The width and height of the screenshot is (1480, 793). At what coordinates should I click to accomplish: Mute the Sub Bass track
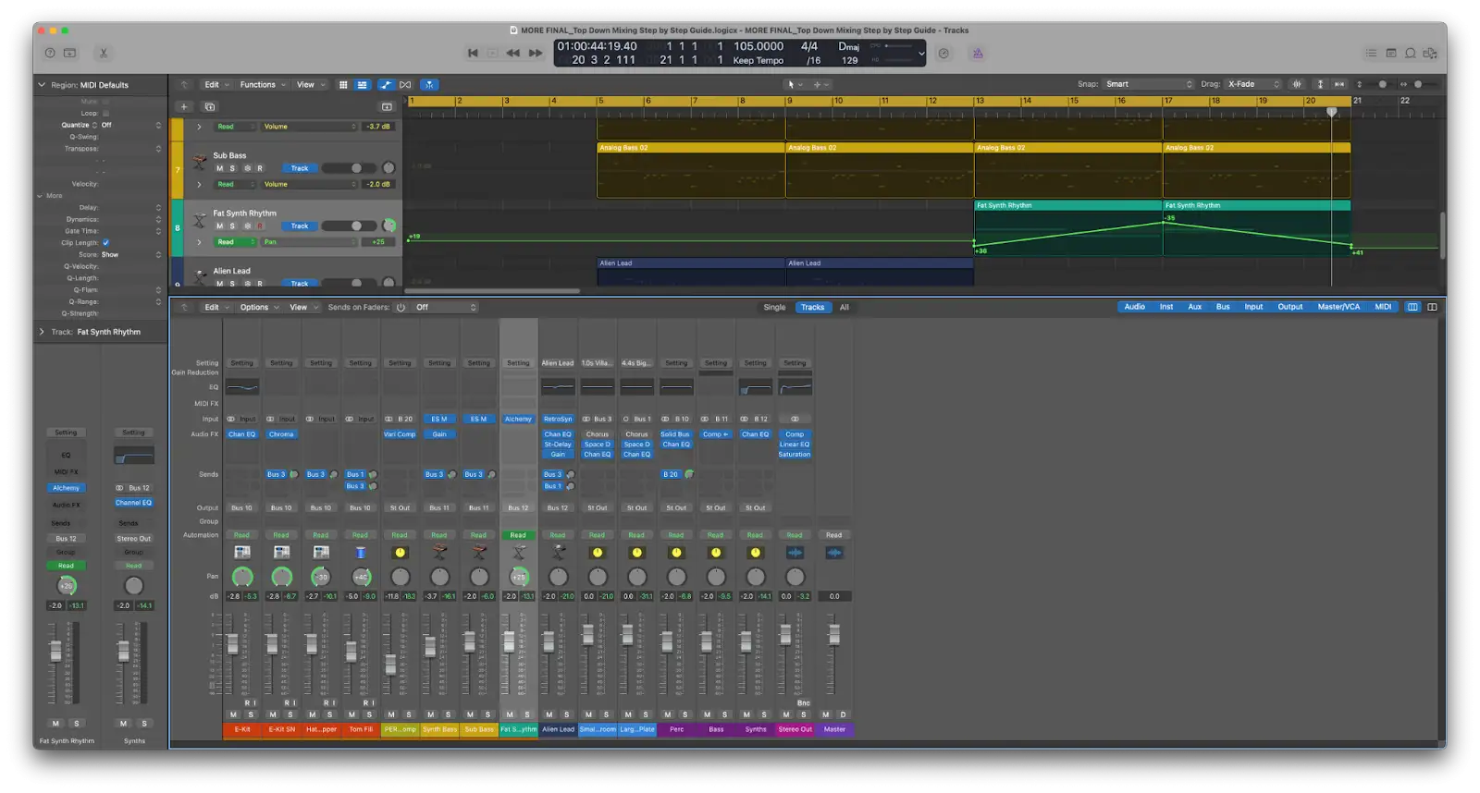tap(219, 168)
